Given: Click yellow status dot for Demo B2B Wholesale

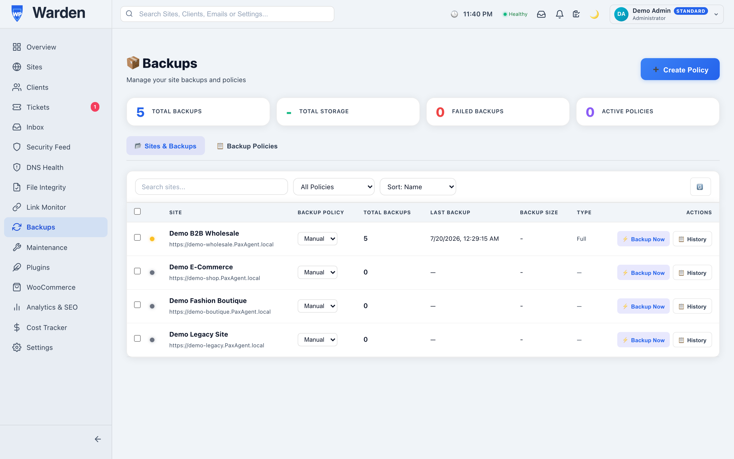Looking at the screenshot, I should click(x=152, y=239).
